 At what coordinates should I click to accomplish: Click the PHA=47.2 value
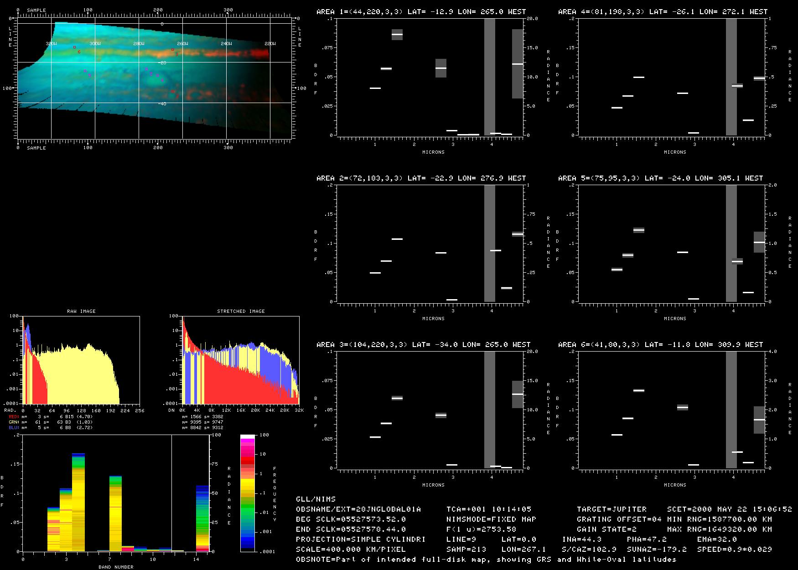click(x=647, y=539)
